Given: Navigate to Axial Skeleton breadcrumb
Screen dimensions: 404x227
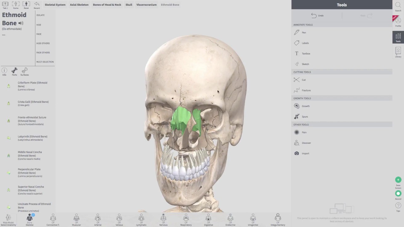Looking at the screenshot, I should (x=79, y=5).
